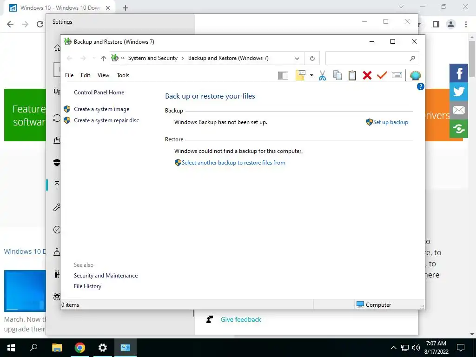Click the shell icon in the toolbar
Image resolution: width=476 pixels, height=357 pixels.
[x=415, y=75]
